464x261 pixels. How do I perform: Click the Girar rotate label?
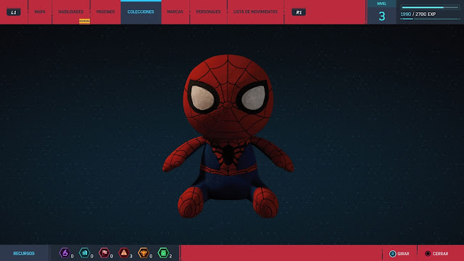(x=403, y=254)
